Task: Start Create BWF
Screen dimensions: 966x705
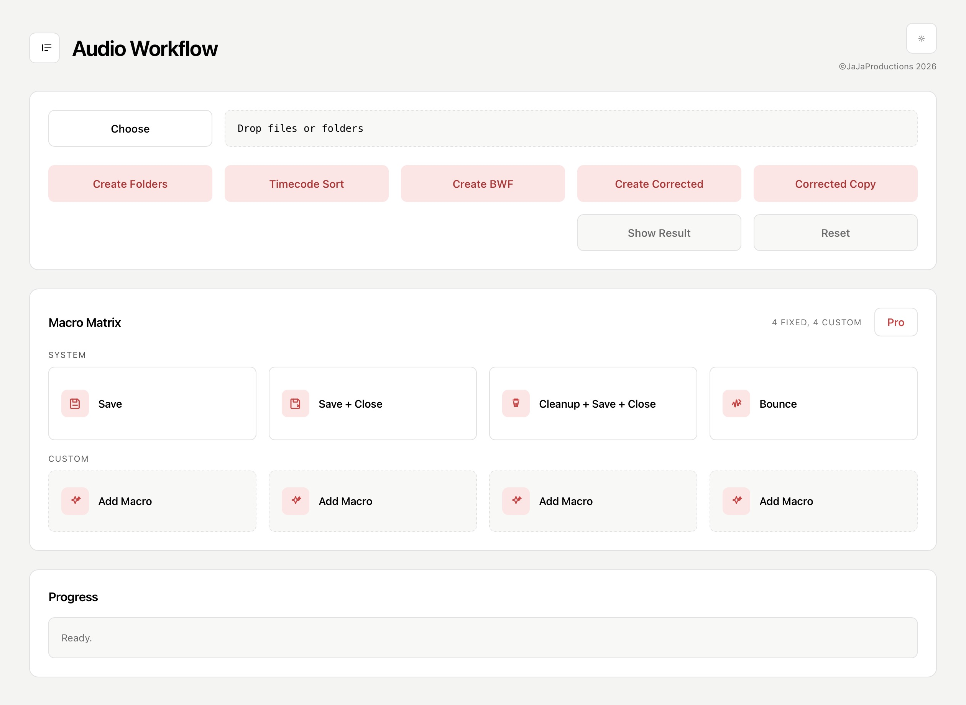Action: click(x=483, y=184)
